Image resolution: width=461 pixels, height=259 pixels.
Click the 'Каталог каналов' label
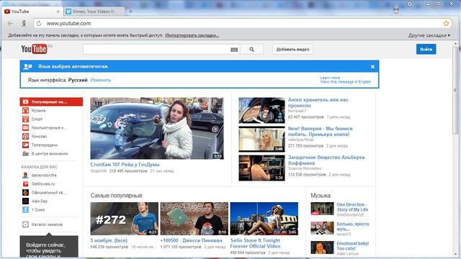[x=47, y=224]
